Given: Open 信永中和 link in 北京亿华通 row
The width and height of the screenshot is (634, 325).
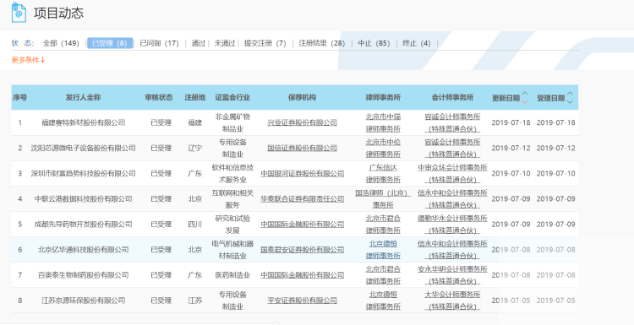Looking at the screenshot, I should (x=452, y=250).
